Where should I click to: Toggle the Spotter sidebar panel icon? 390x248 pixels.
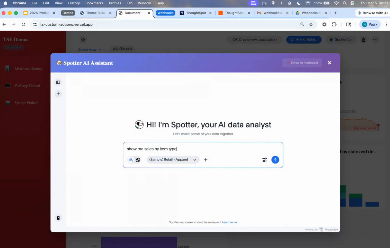58,82
